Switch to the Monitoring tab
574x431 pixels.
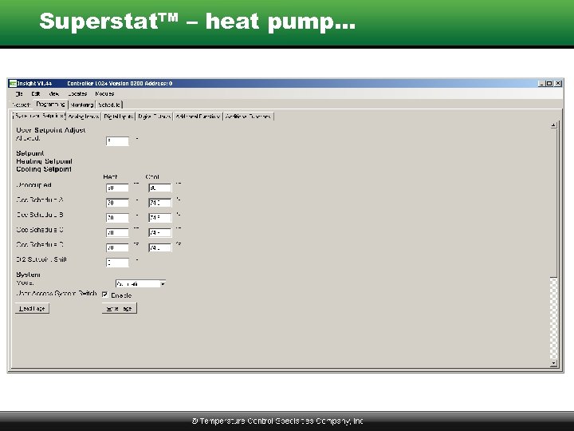tap(81, 105)
